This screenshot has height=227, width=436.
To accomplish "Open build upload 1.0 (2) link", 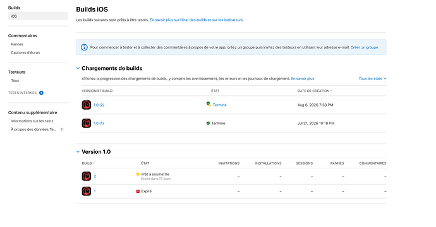I will pos(99,105).
